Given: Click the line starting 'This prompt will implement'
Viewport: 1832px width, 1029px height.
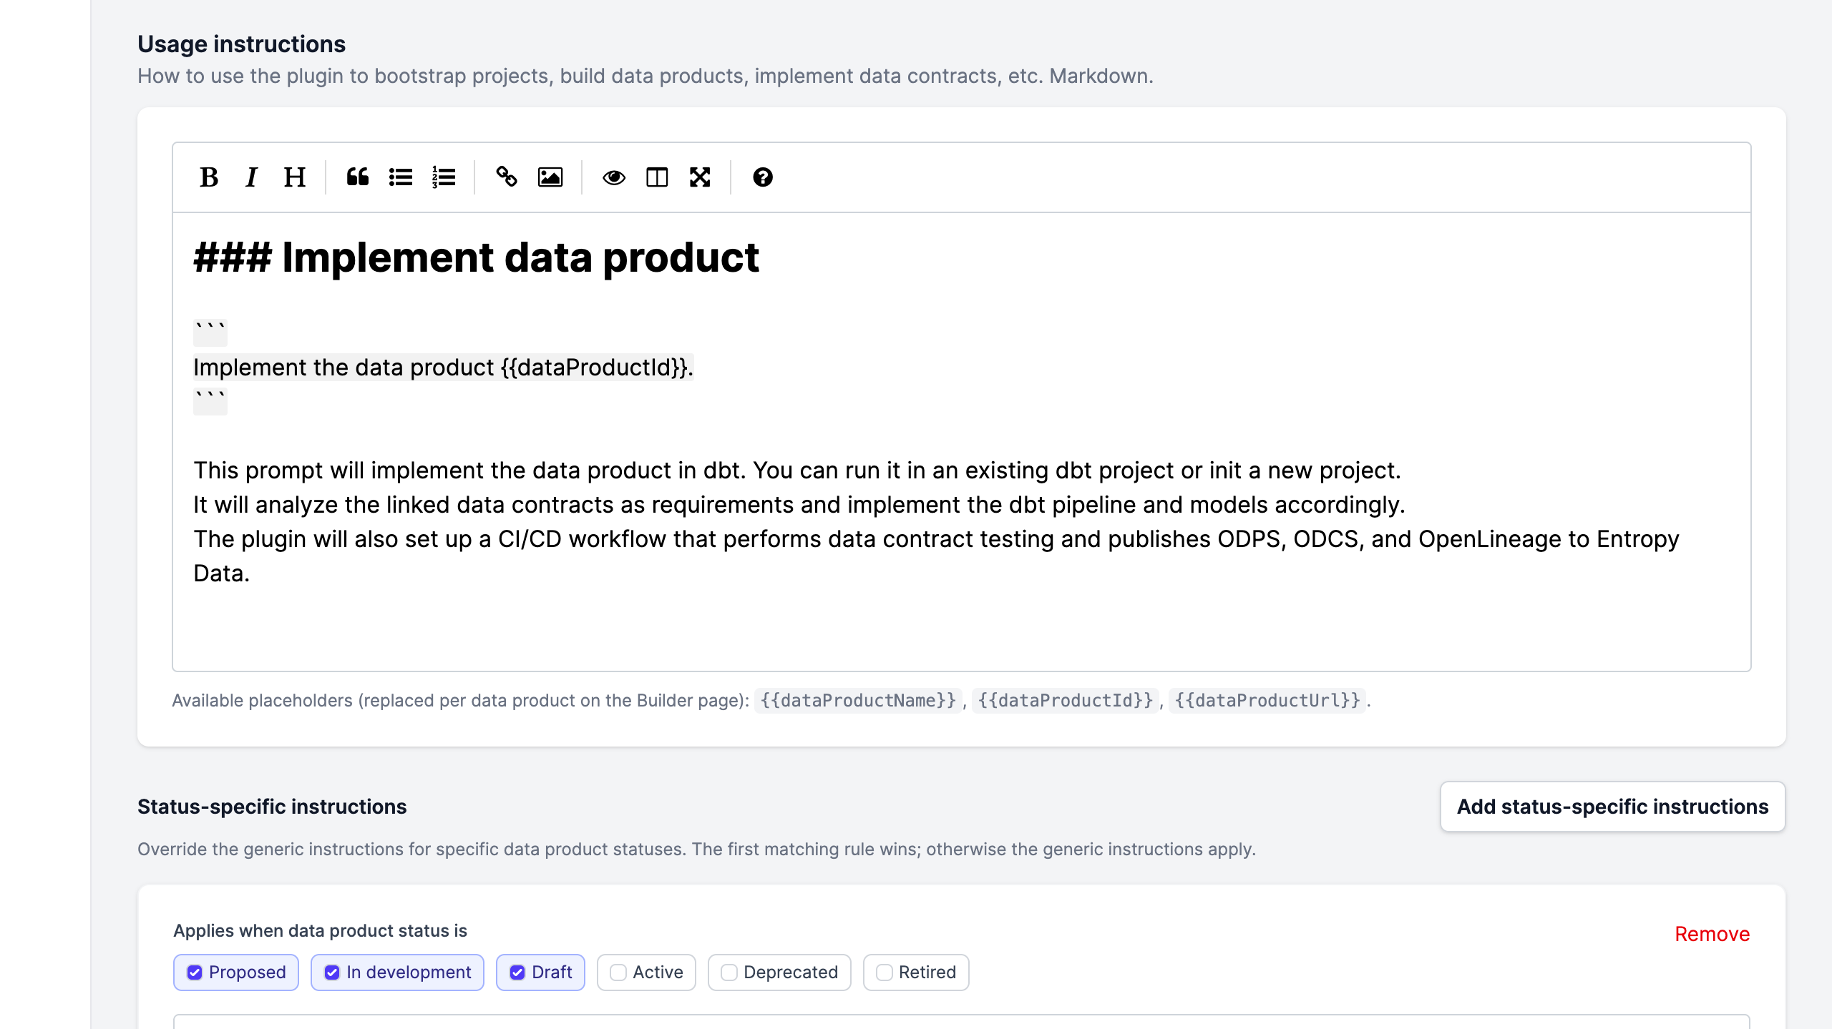Looking at the screenshot, I should (x=797, y=471).
